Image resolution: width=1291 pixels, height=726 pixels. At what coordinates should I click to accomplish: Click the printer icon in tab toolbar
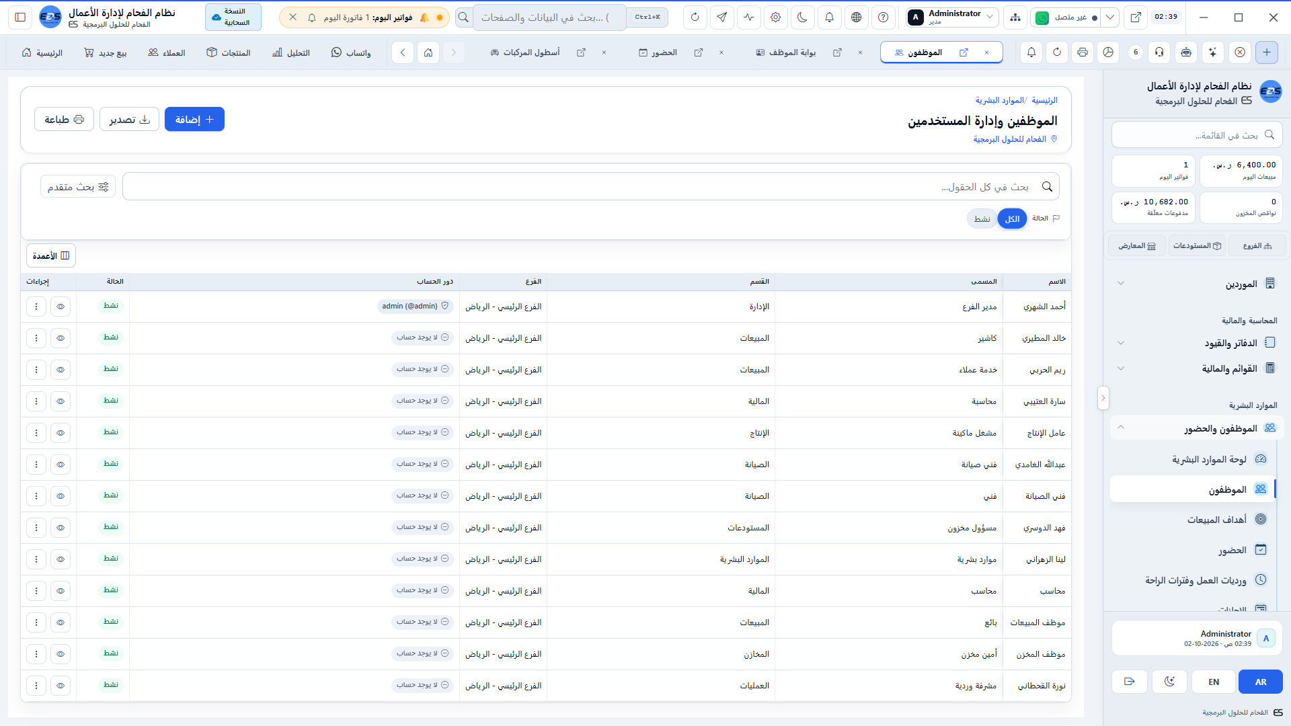click(x=1083, y=52)
